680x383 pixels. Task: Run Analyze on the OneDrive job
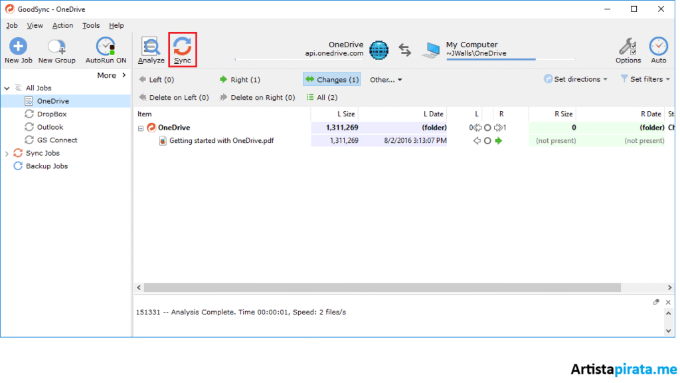pos(151,47)
